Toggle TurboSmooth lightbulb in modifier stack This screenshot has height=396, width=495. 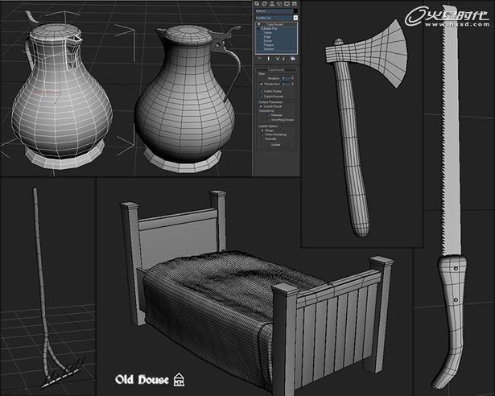tap(259, 24)
